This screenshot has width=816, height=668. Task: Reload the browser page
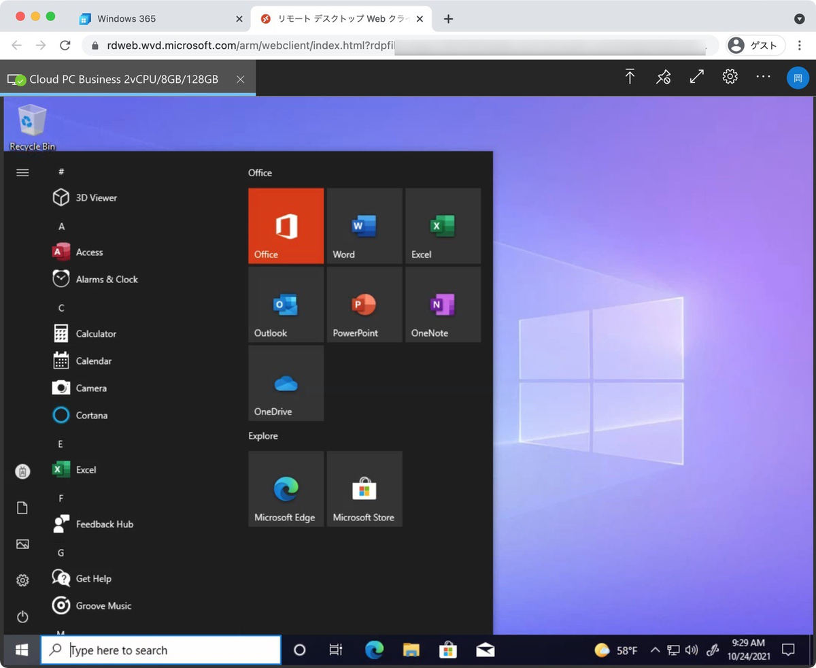tap(65, 46)
